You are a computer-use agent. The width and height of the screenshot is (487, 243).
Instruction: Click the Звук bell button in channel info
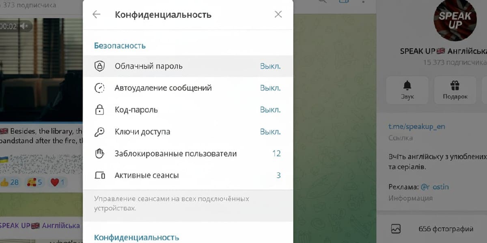point(407,90)
